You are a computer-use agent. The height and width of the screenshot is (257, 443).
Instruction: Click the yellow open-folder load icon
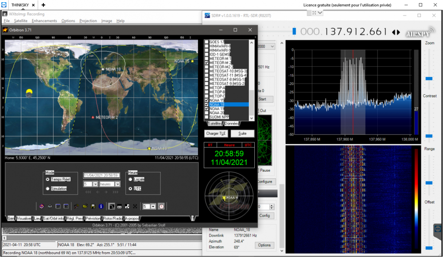(85, 207)
